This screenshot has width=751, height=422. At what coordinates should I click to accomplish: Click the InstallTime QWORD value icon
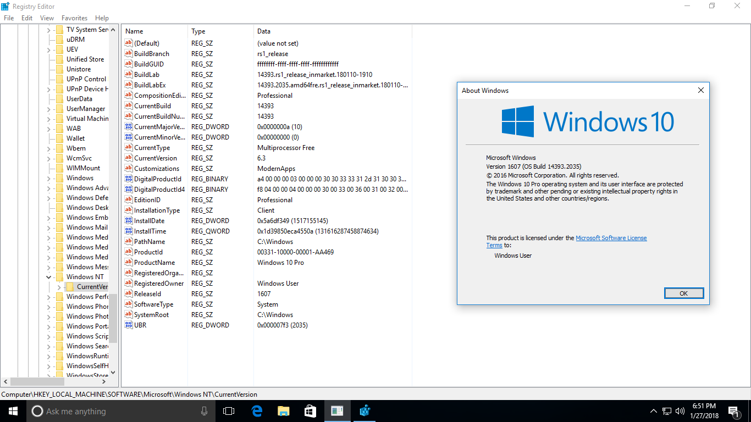tap(129, 231)
